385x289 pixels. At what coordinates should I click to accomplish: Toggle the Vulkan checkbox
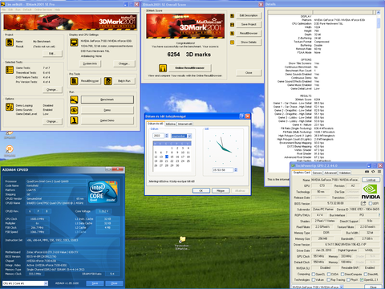pos(314,280)
